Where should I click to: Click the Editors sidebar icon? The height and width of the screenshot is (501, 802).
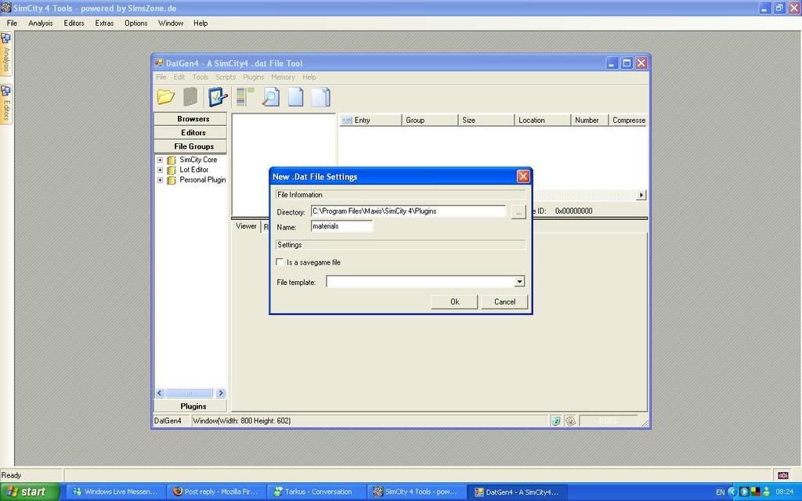pos(5,91)
